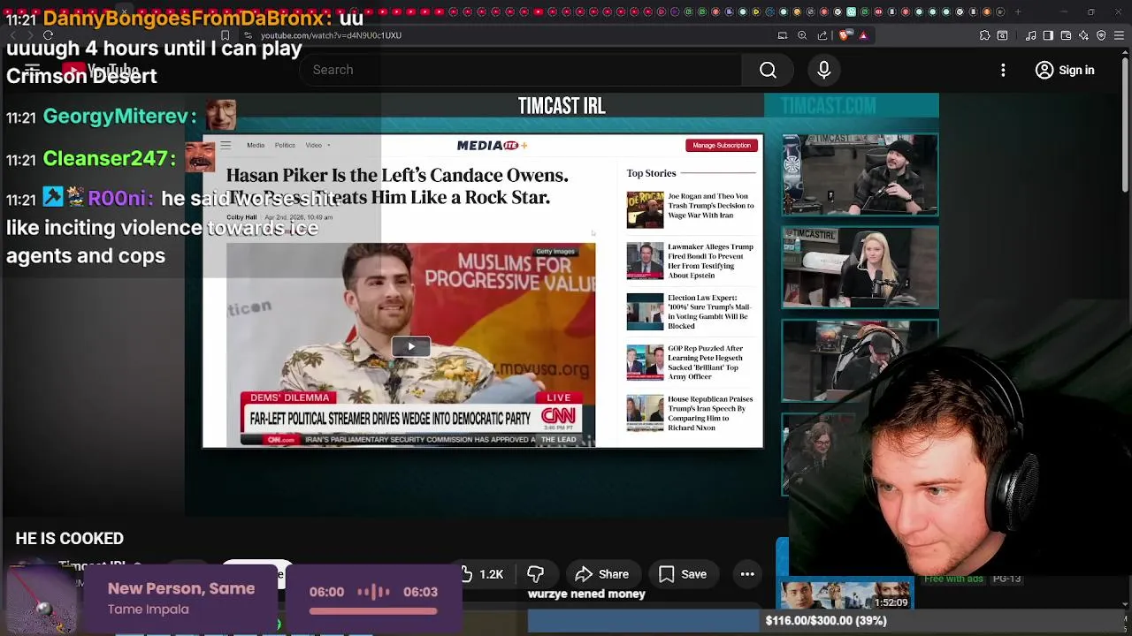Click the YouTube URL in address bar

tap(331, 35)
